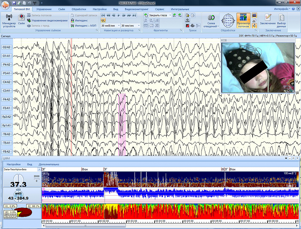Screen dimensions: 301x229
Task: Toggle the highlighted yellow scale button
Action: [103, 20]
